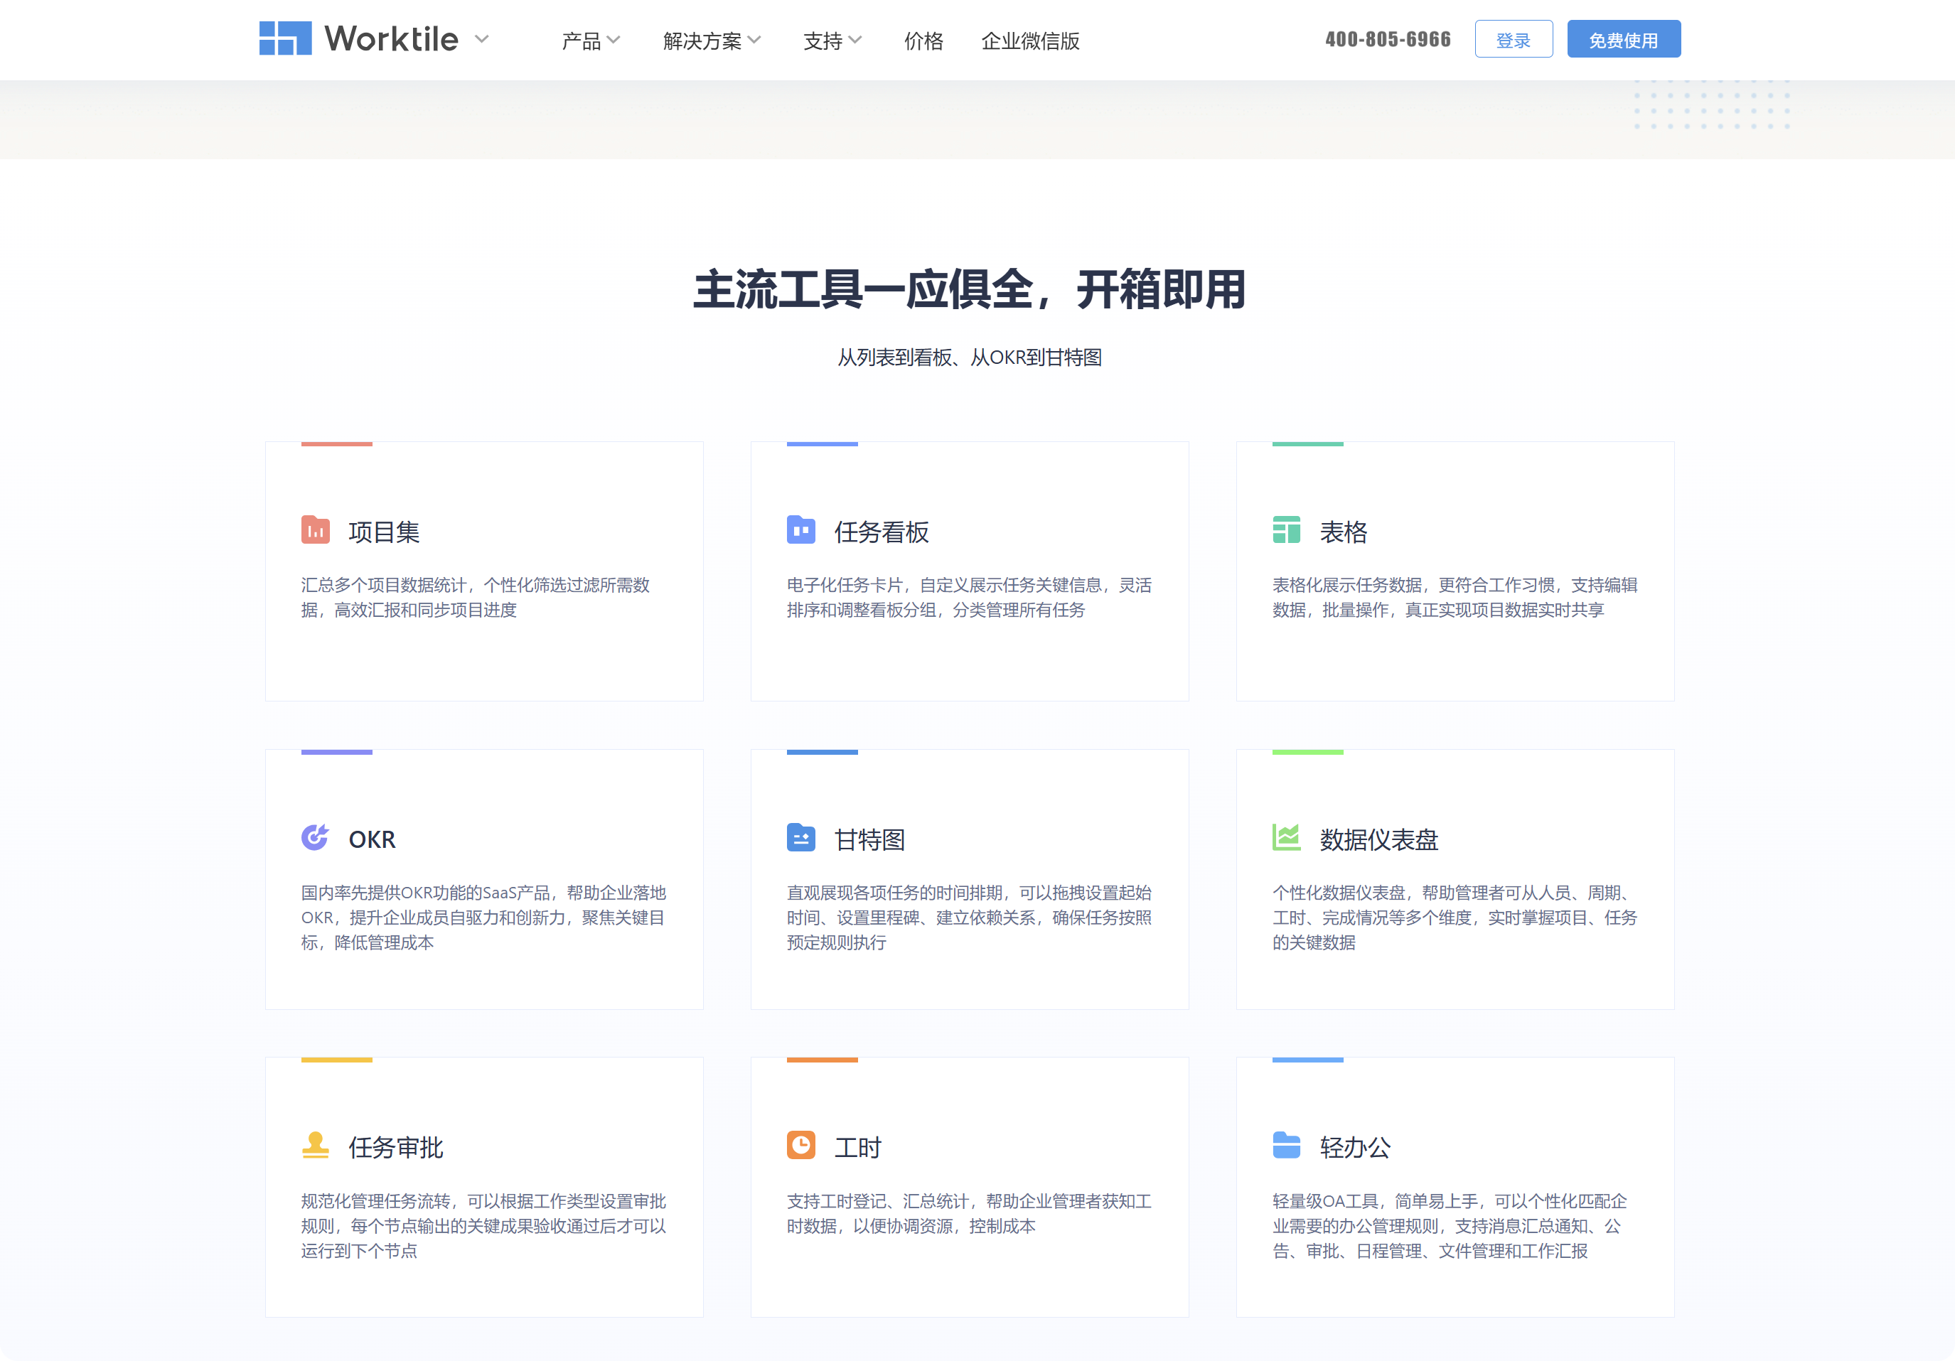The width and height of the screenshot is (1955, 1361).
Task: Expand the 支持 dropdown menu
Action: coord(831,41)
